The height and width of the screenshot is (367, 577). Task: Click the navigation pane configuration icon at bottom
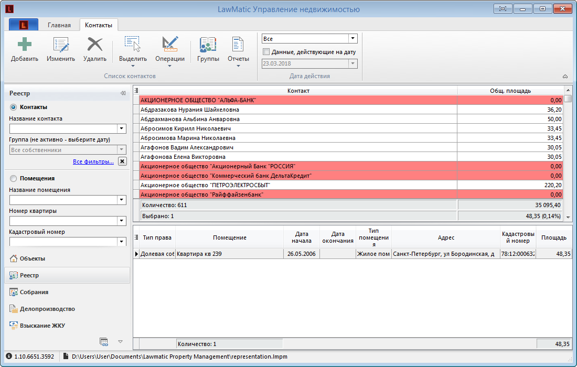(104, 342)
